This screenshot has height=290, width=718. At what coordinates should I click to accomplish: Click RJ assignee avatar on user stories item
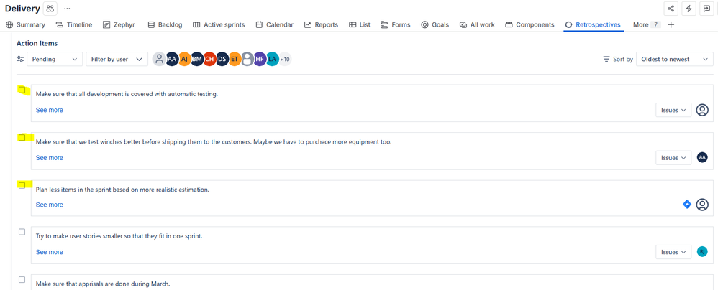tap(702, 252)
